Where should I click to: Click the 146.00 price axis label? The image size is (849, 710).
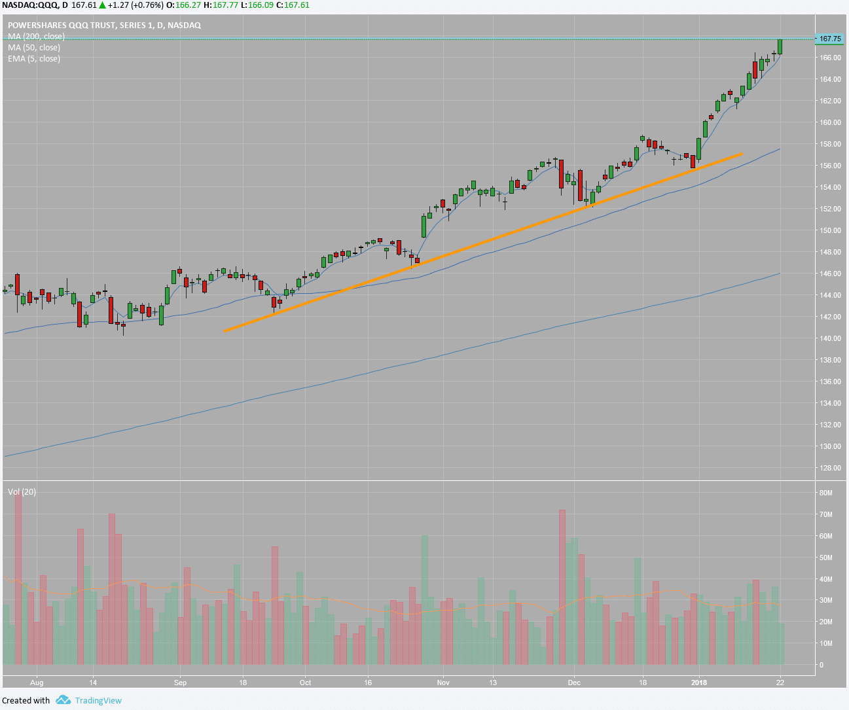click(830, 274)
